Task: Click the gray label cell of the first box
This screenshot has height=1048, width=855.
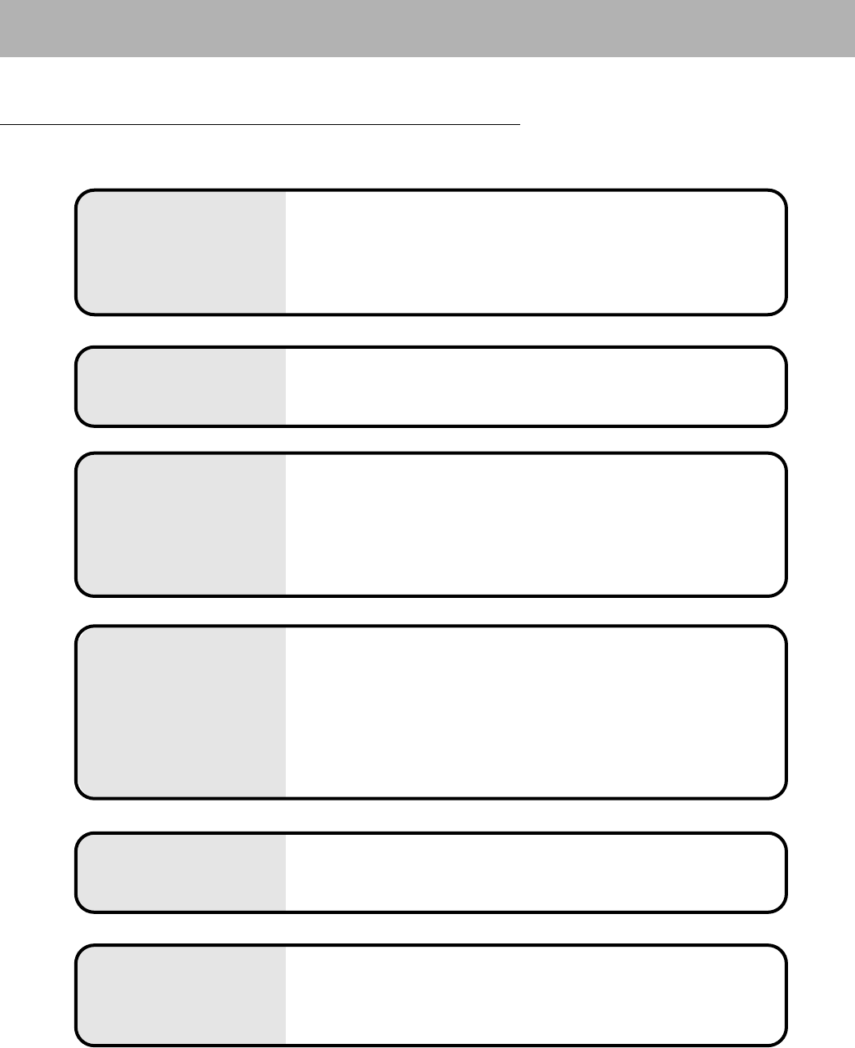Action: 181,252
